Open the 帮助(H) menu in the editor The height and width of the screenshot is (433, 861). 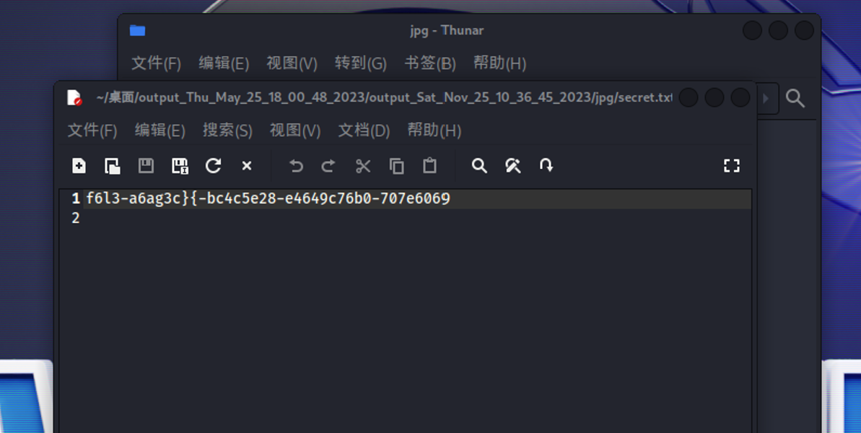tap(434, 130)
